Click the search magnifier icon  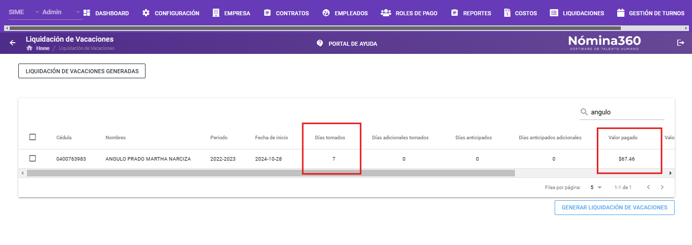point(584,112)
